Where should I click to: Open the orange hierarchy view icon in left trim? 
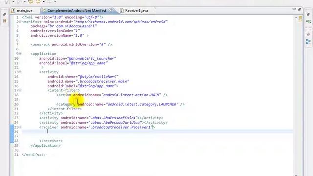(4, 21)
